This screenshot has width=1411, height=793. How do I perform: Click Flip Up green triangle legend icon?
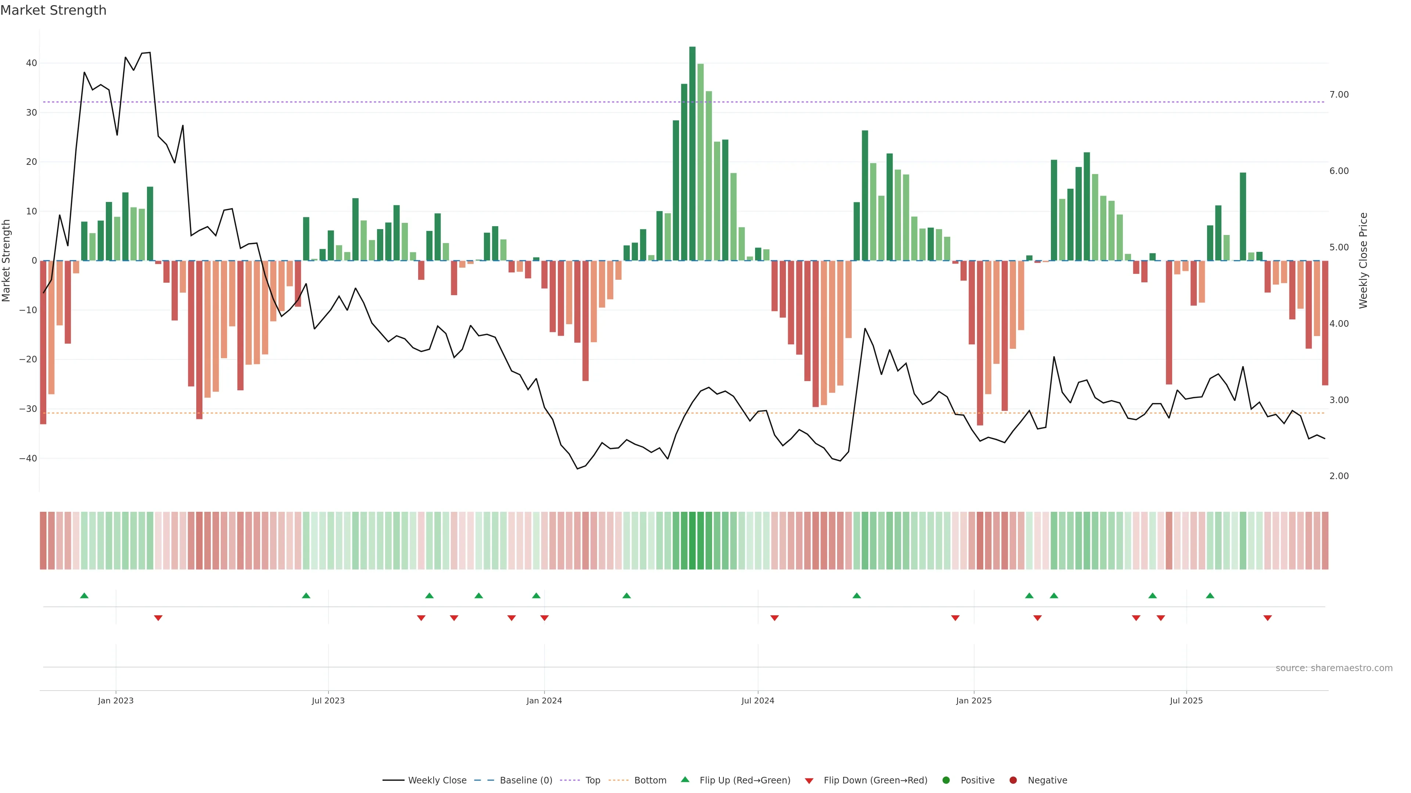tap(685, 779)
